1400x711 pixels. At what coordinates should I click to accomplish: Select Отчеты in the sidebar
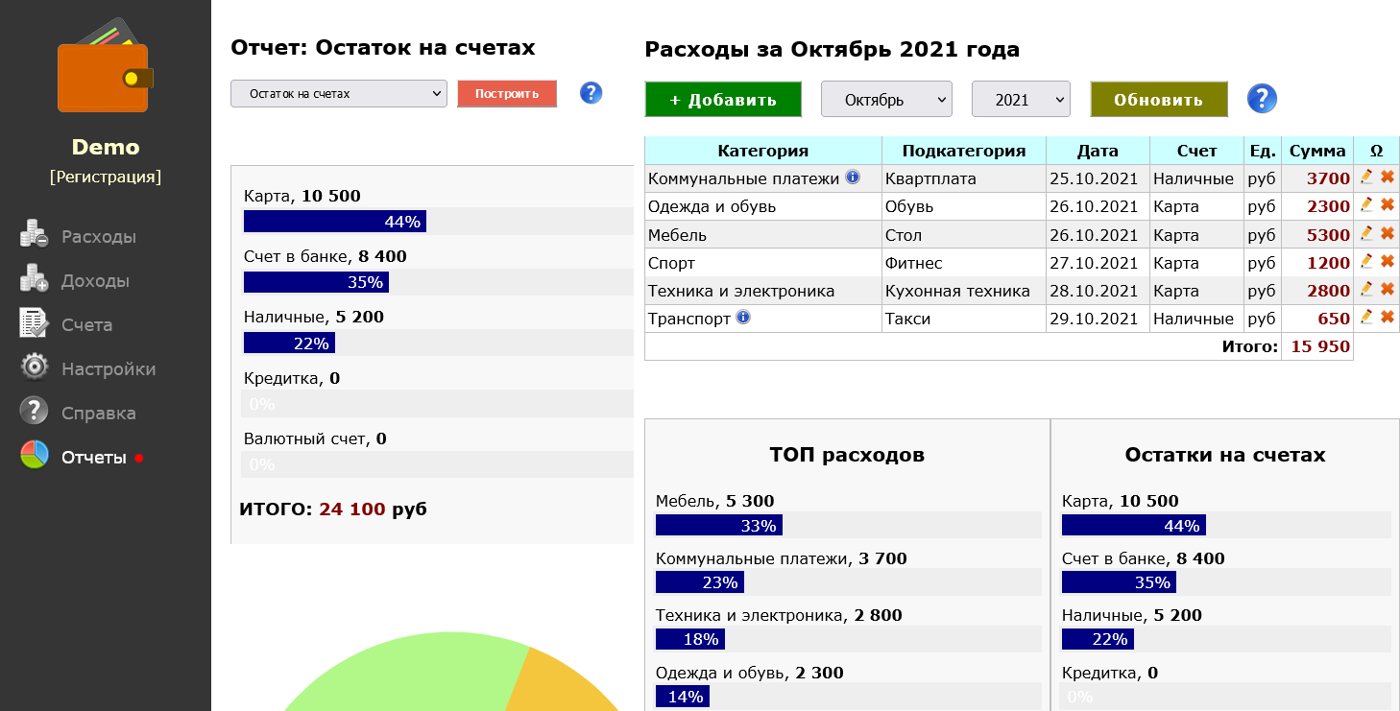click(x=94, y=458)
